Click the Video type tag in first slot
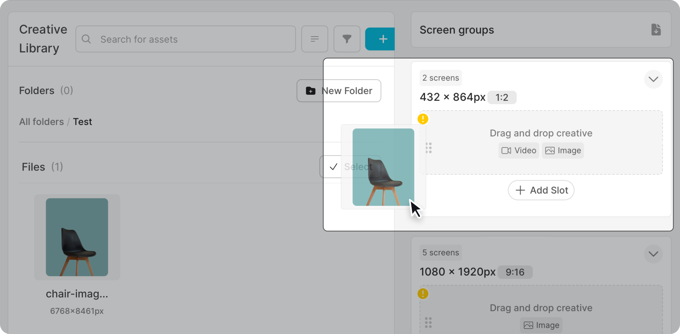 (x=519, y=151)
